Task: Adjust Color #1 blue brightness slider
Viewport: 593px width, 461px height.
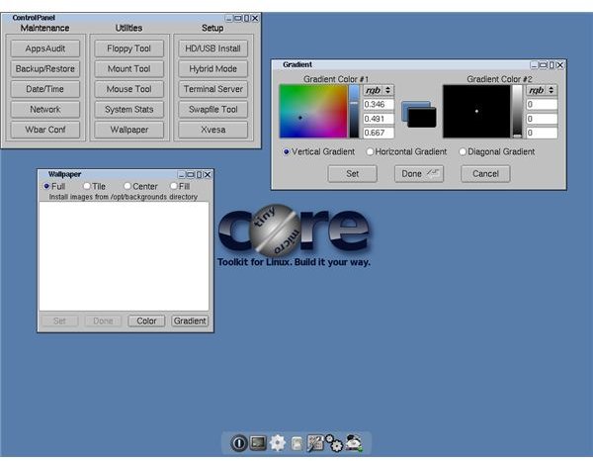Action: point(354,111)
